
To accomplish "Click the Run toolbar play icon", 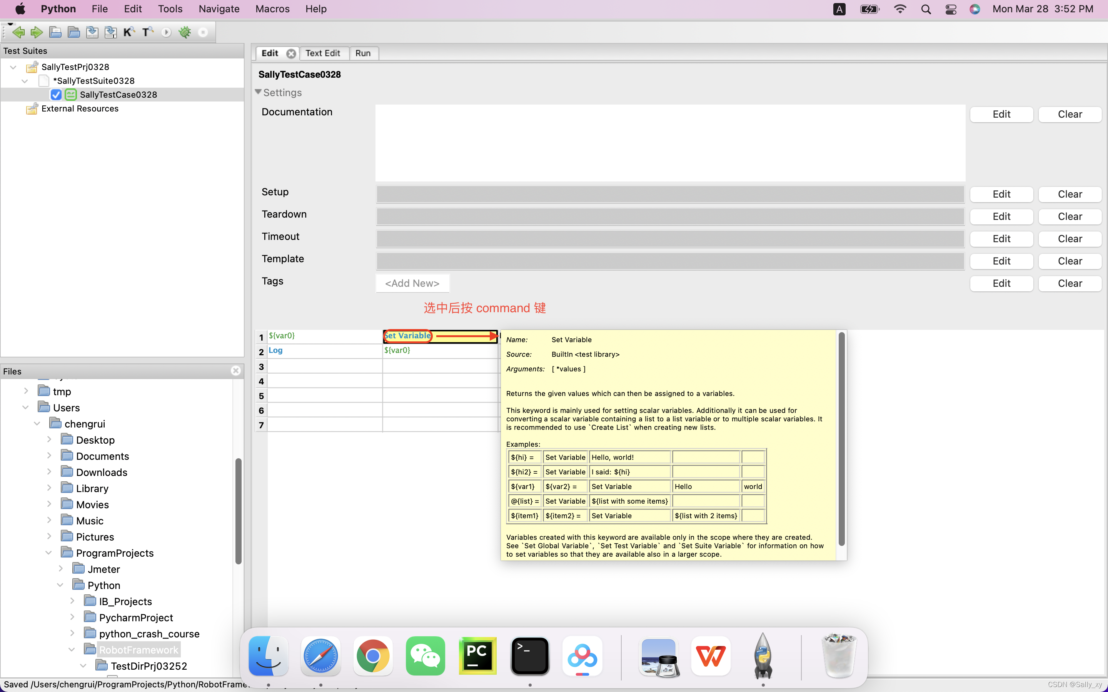I will [166, 32].
